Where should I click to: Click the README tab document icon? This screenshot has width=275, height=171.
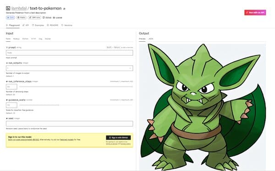(x=48, y=25)
